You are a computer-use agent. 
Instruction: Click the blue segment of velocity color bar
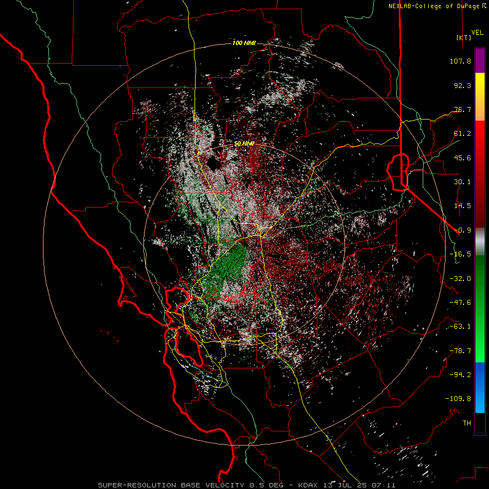[x=480, y=387]
